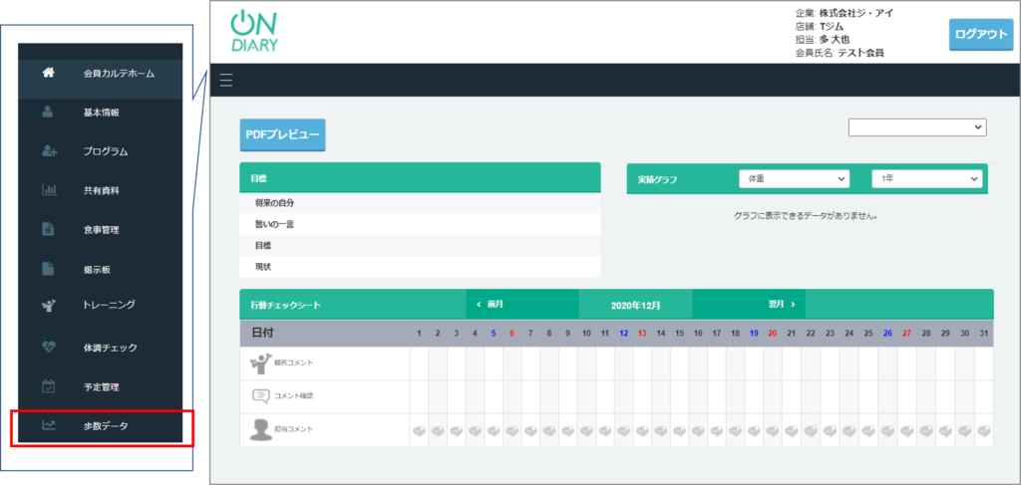Viewport: 1021px width, 485px height.
Task: Click the 基本情報 person icon
Action: pyautogui.click(x=48, y=113)
